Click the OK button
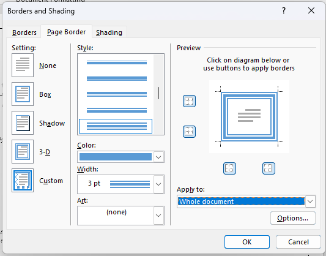Screen dimensions: 326x256 click(x=247, y=242)
